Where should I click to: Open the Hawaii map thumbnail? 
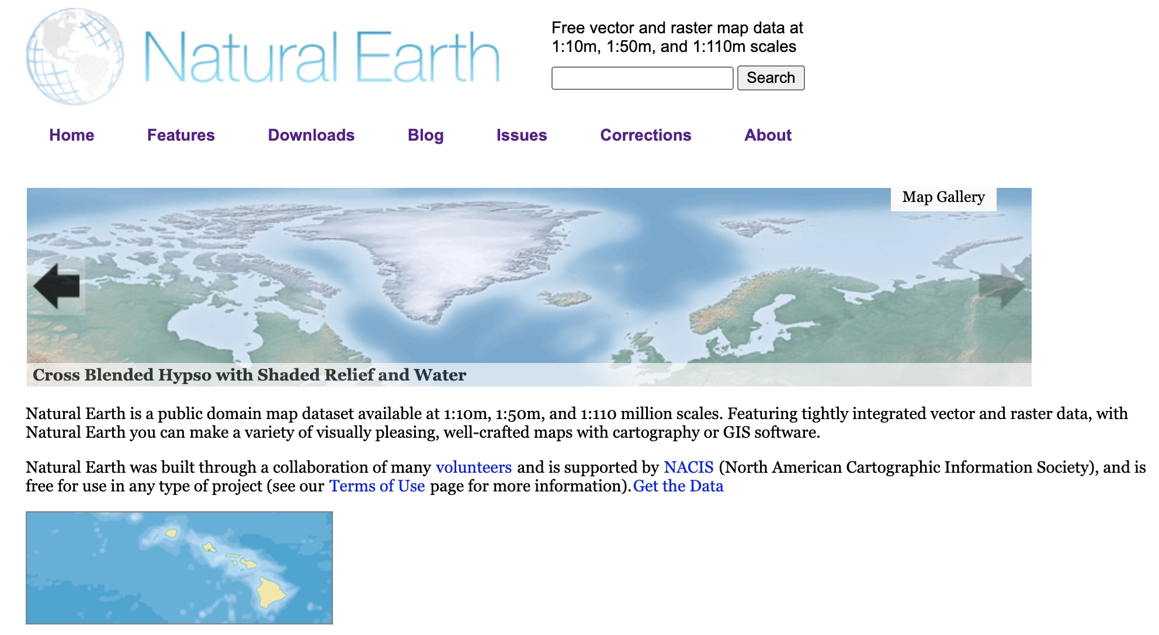click(x=179, y=568)
